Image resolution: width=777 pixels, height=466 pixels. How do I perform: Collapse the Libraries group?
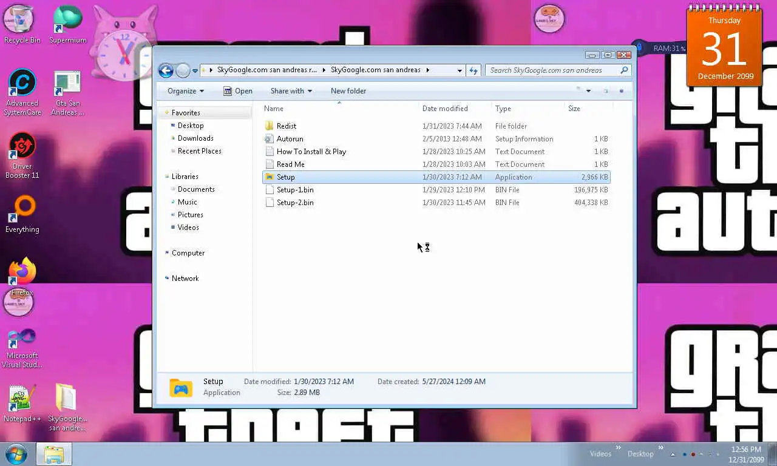(x=167, y=177)
